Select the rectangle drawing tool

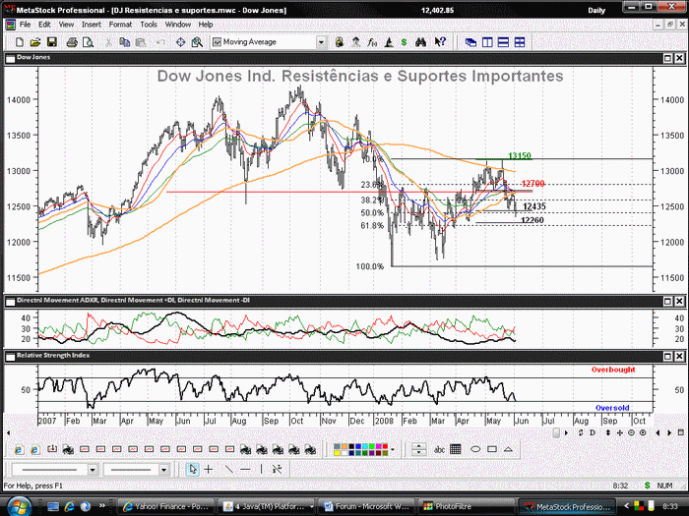coord(492,449)
